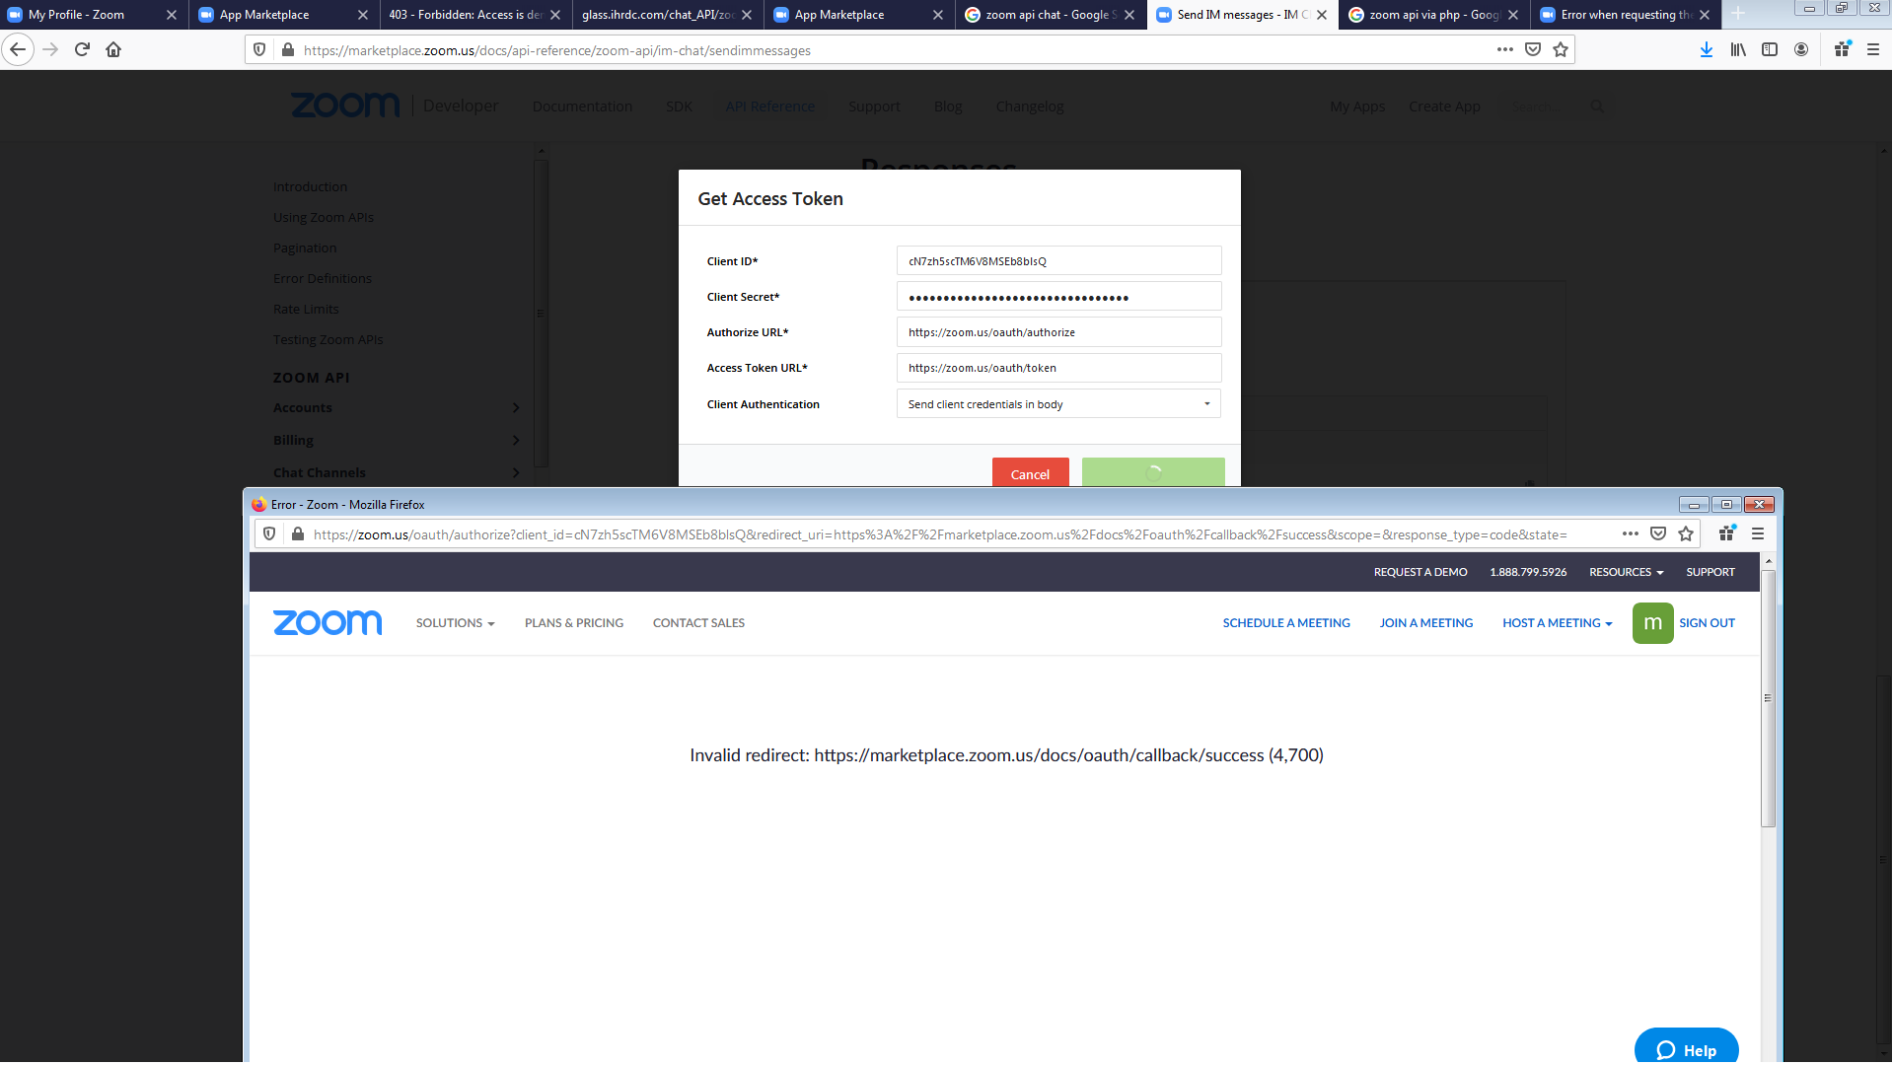Save to Pocket in main address bar
This screenshot has width=1893, height=1065.
1533,49
